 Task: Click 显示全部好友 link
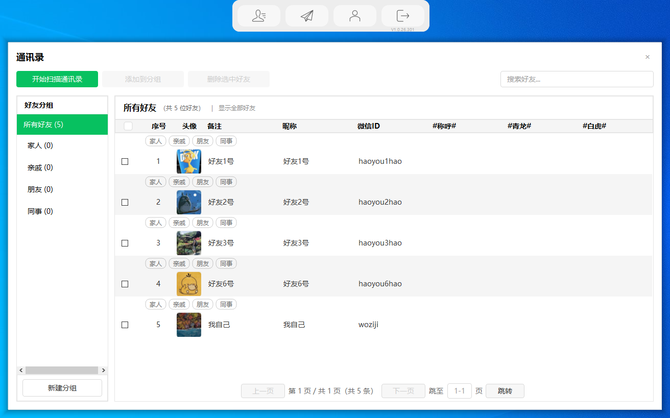[x=237, y=108]
